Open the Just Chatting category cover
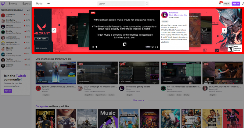 click(66, 119)
